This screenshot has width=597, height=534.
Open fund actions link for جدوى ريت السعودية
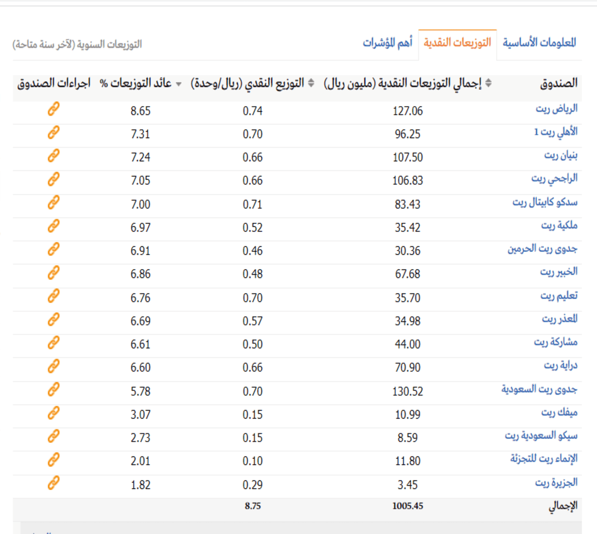pyautogui.click(x=54, y=390)
